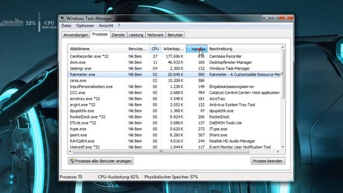
Task: Click the Camtasia Recorder description
Action: click(225, 56)
